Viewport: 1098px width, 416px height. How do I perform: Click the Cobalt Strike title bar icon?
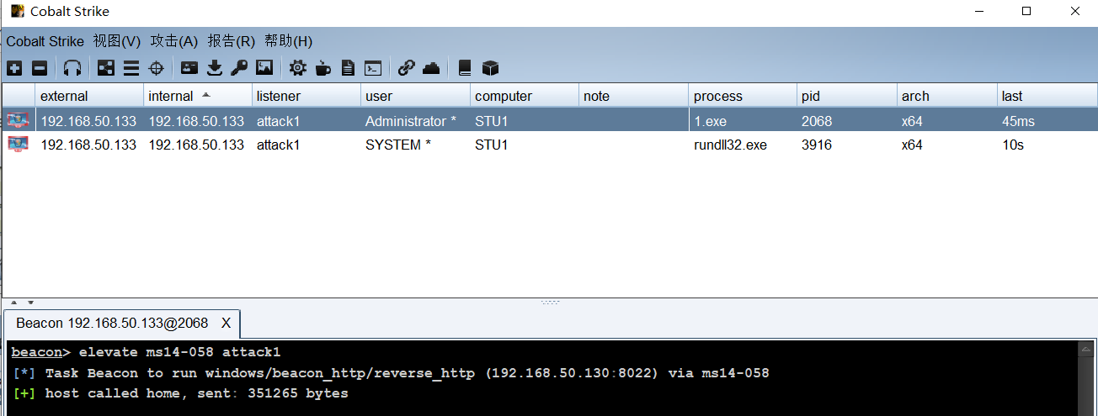[x=17, y=11]
